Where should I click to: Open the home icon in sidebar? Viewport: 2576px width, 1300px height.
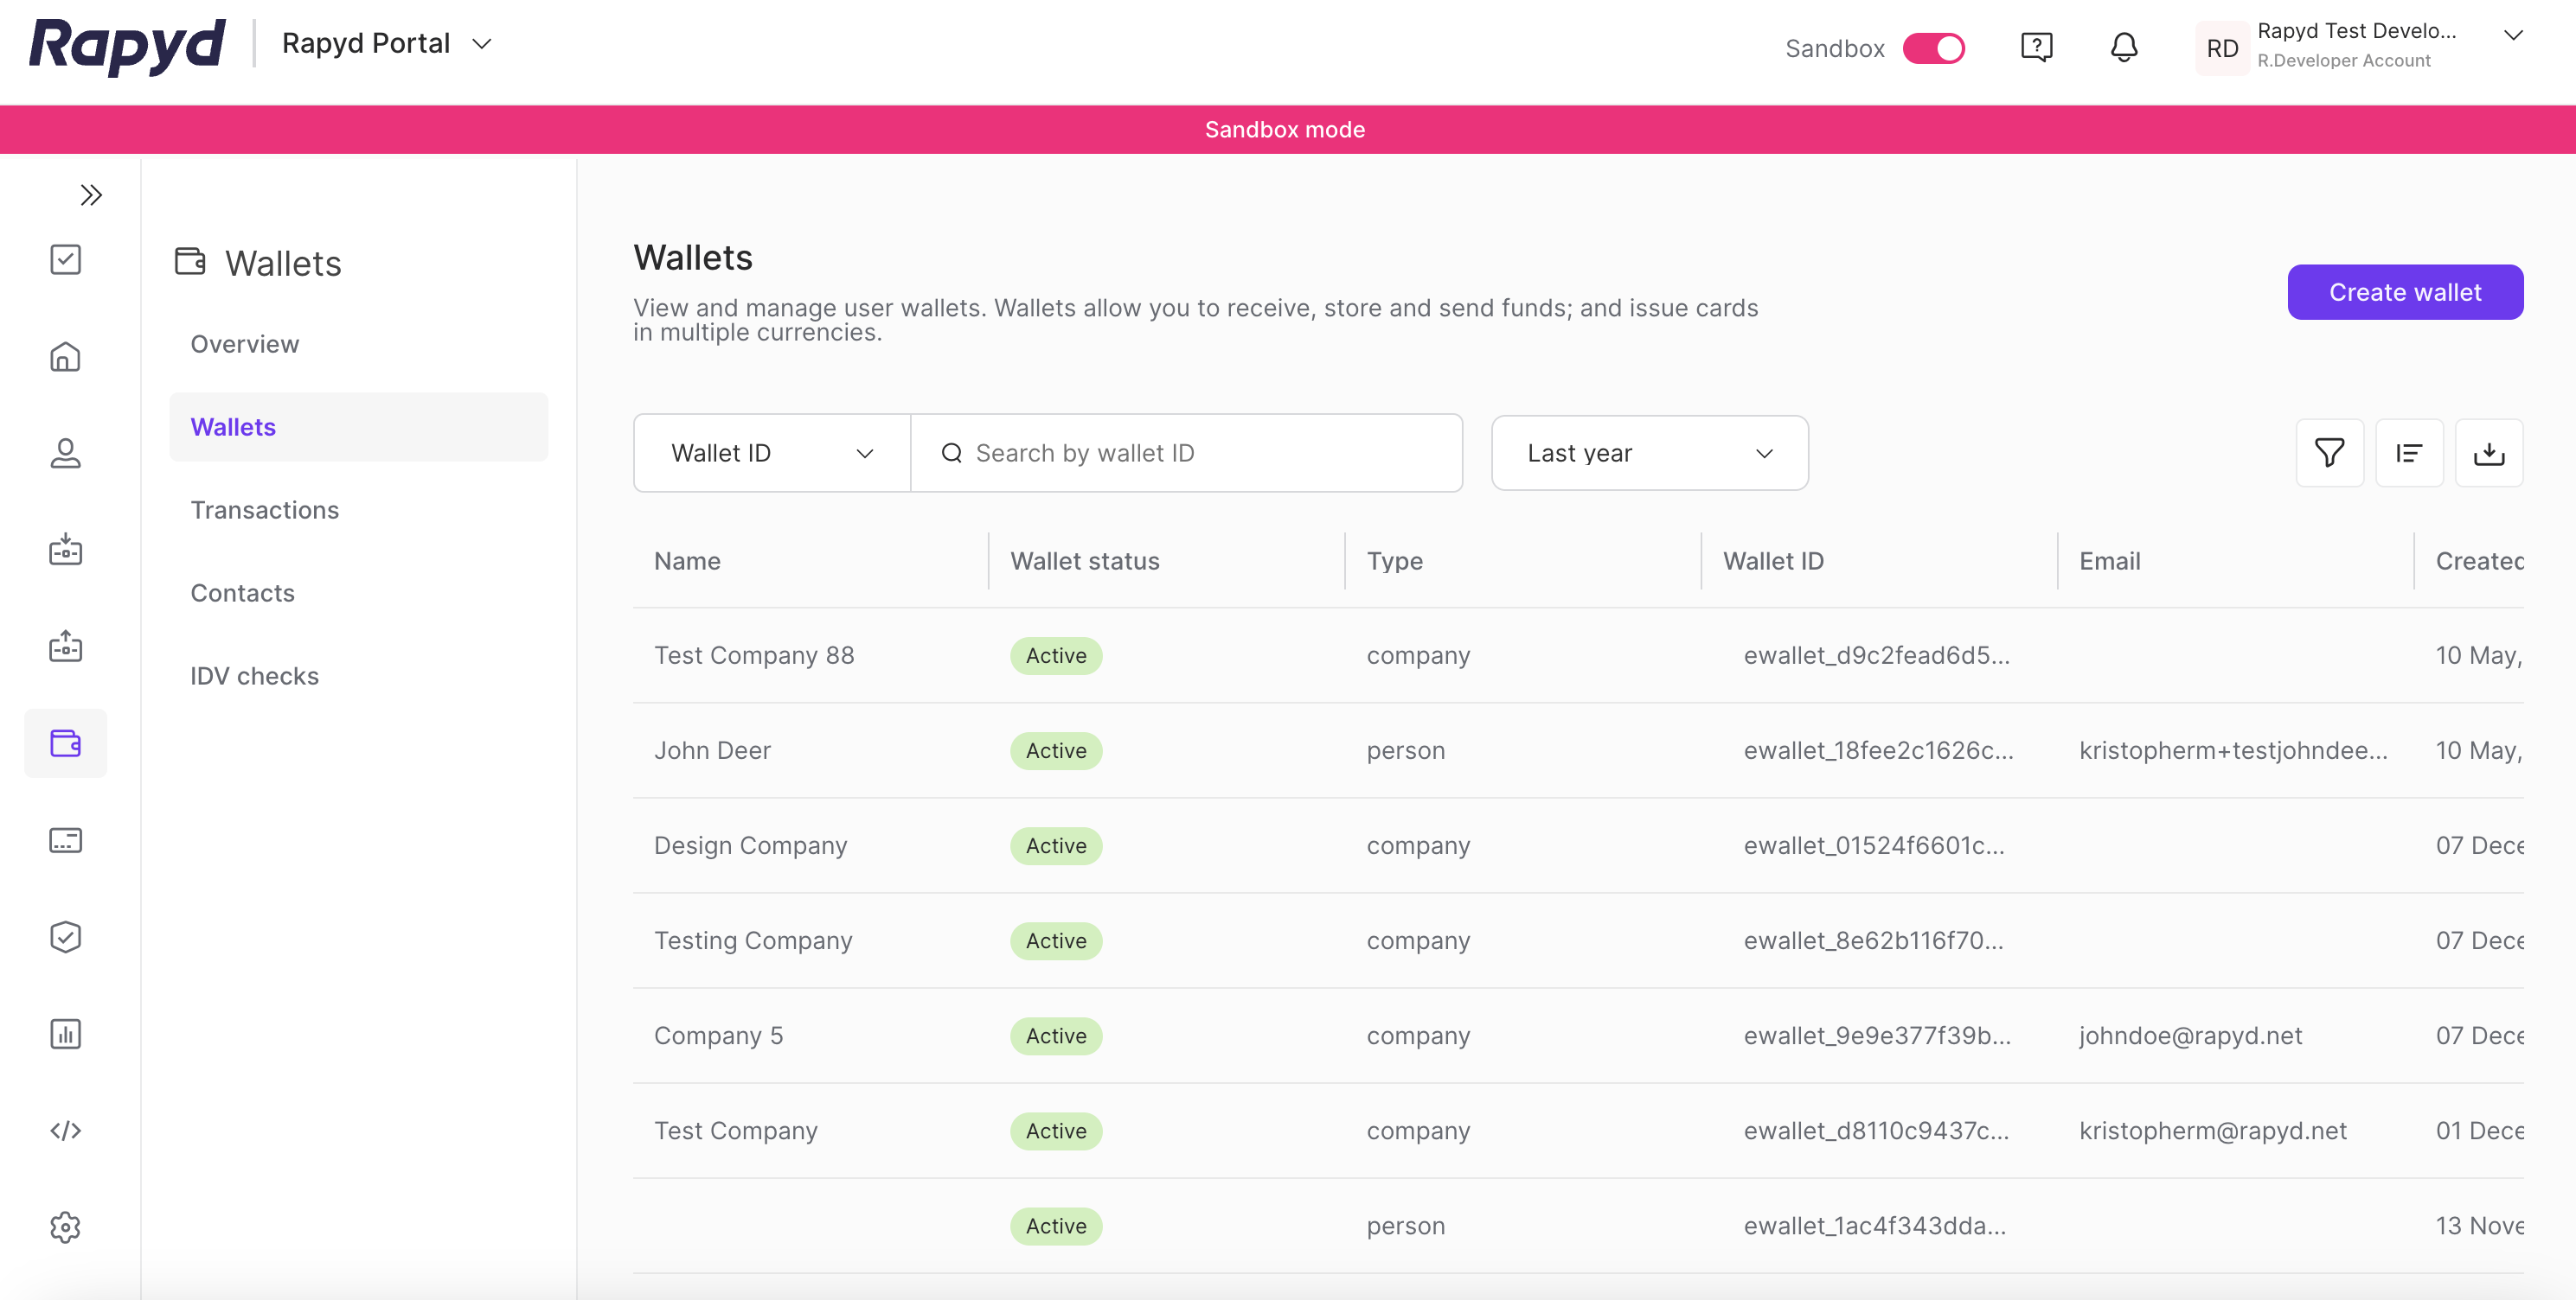[x=65, y=357]
